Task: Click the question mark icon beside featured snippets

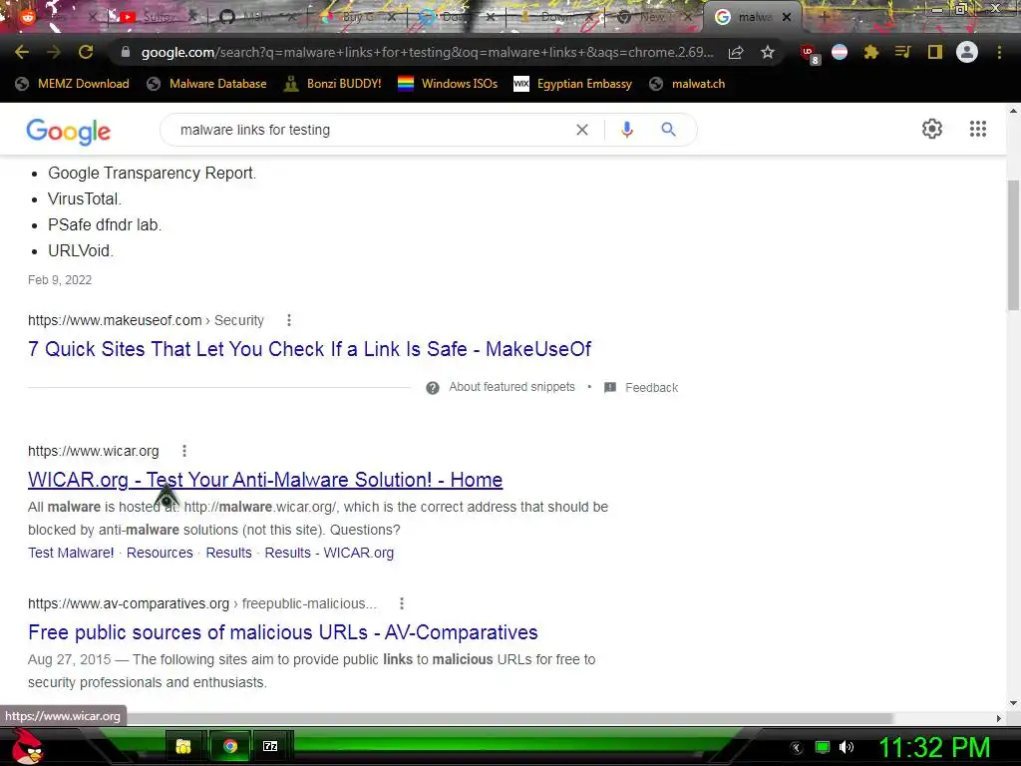Action: coord(433,388)
